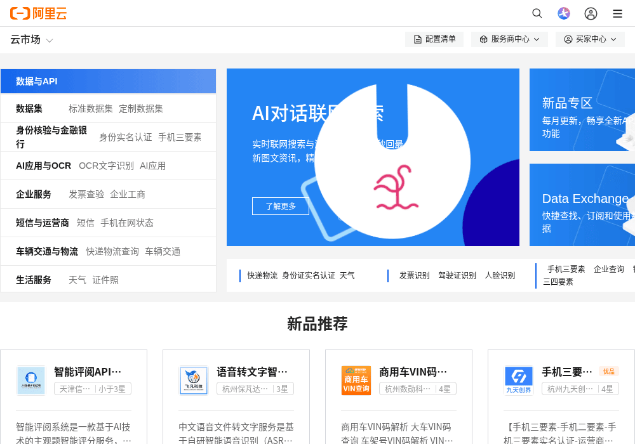Click the 杭州数勋科 vendor tag

(408, 389)
